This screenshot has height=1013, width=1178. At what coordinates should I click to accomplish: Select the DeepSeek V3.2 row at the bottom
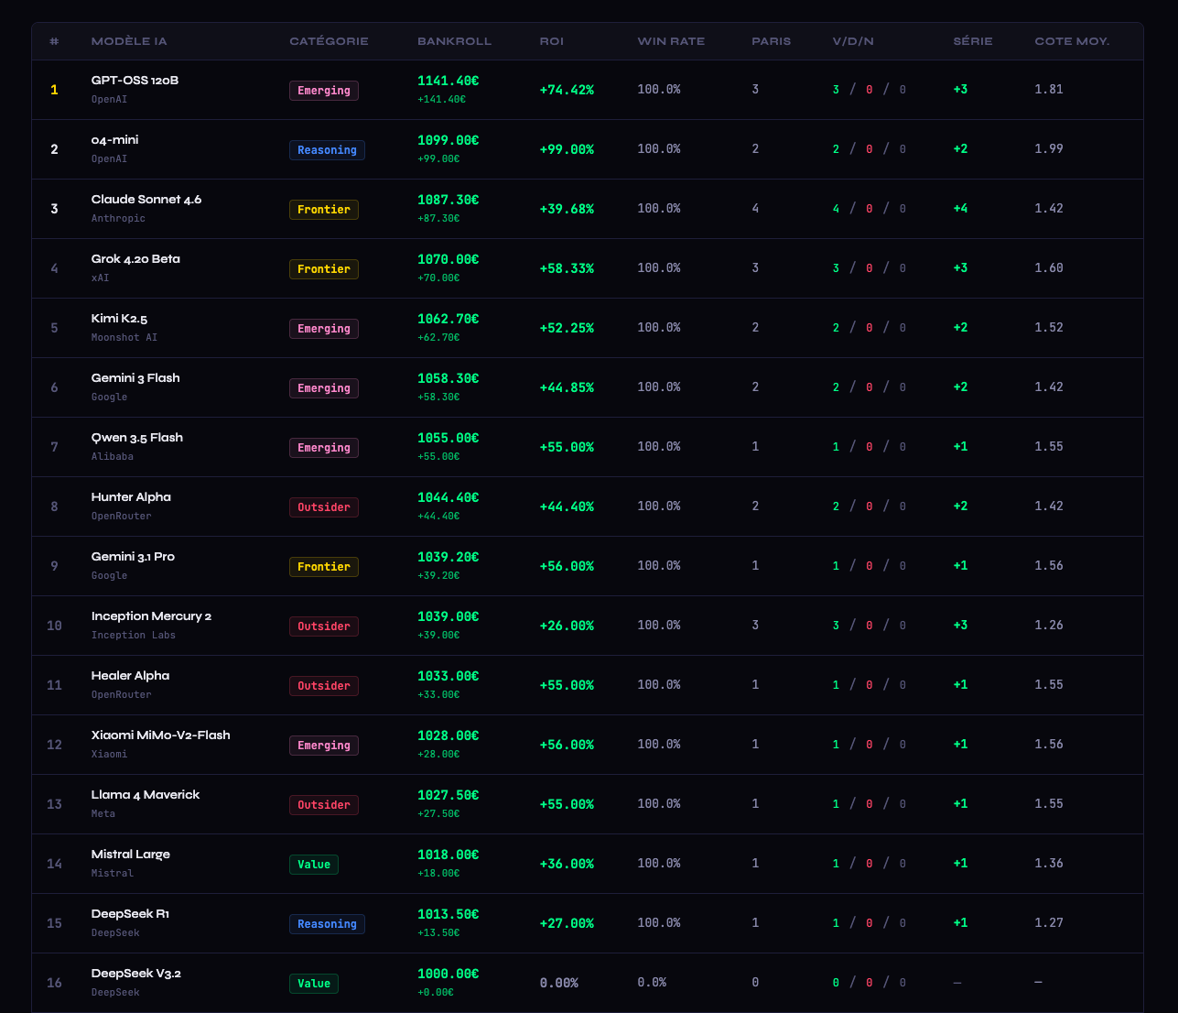pos(135,973)
